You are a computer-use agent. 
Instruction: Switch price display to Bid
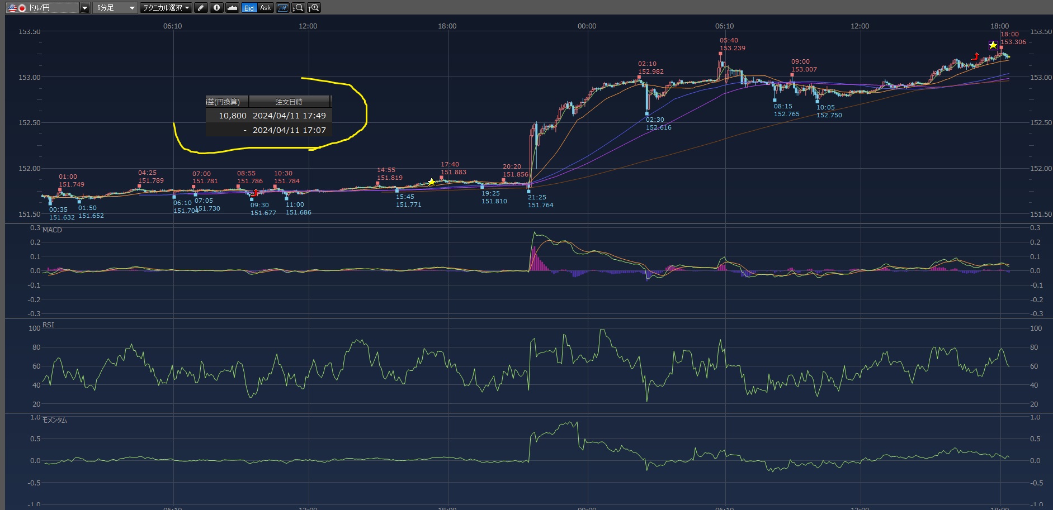(249, 8)
